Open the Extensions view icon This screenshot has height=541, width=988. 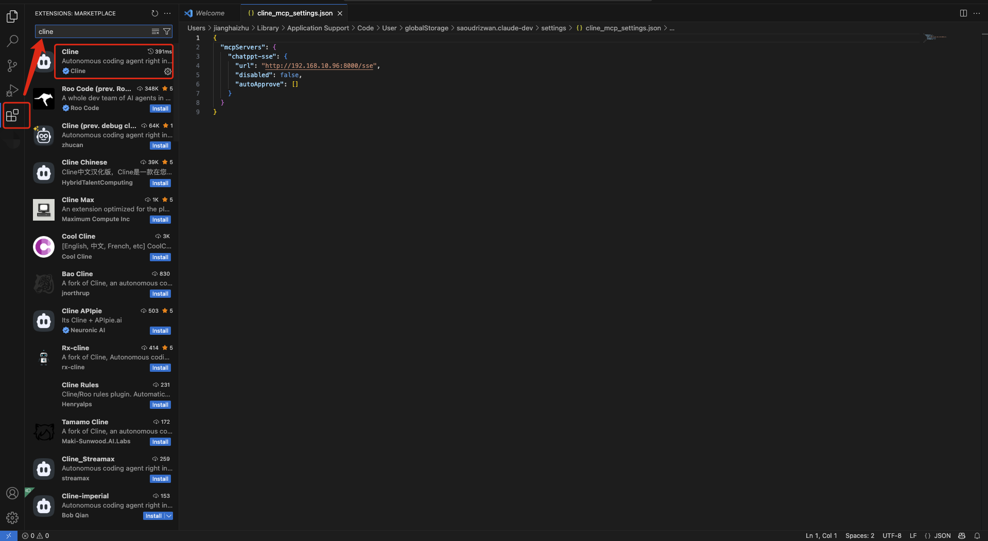point(12,115)
